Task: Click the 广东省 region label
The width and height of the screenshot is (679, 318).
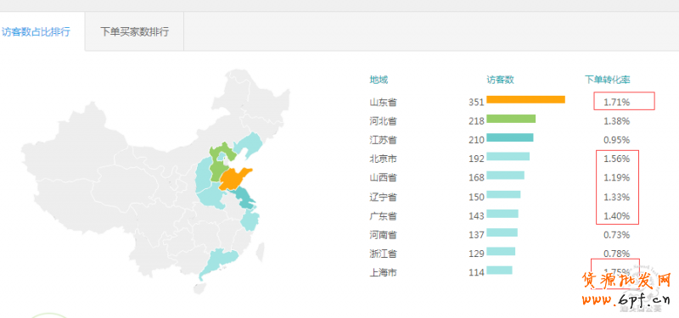Action: point(383,215)
